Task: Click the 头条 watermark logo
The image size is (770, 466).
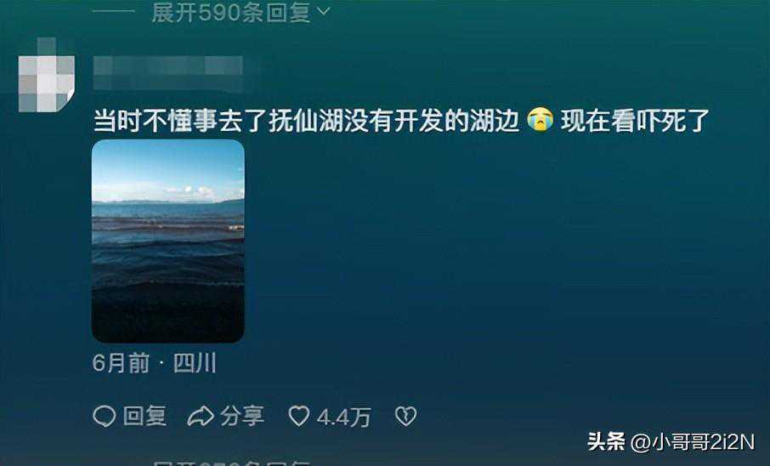Action: [x=606, y=441]
